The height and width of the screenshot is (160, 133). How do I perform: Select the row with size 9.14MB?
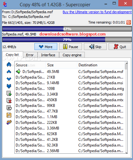coord(70,83)
